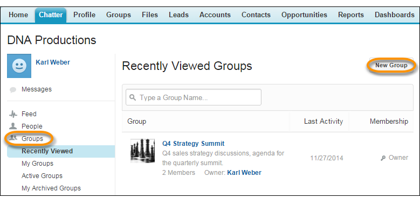Open the Files tab

(150, 15)
